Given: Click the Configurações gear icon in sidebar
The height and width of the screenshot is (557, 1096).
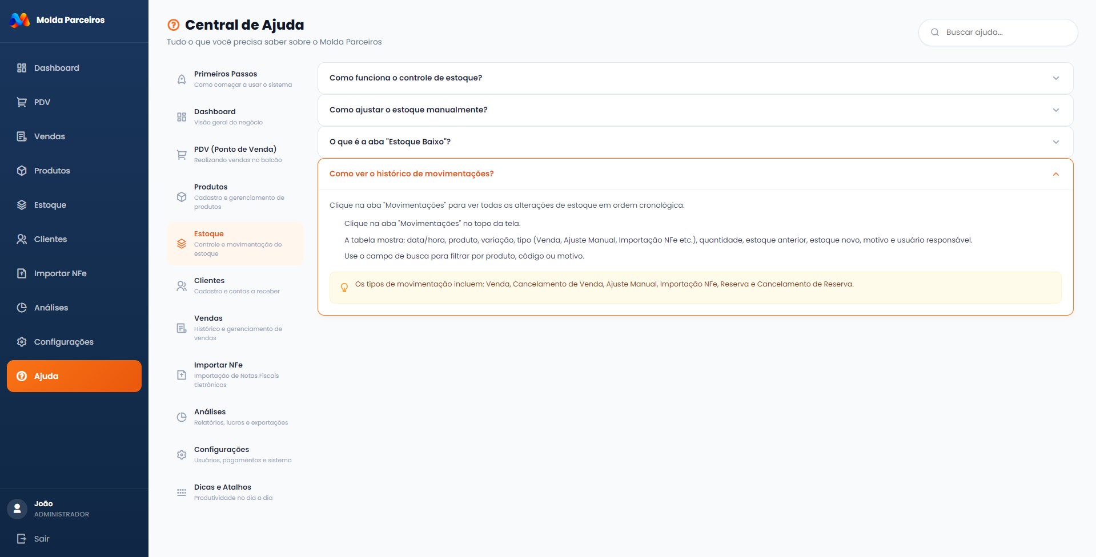Looking at the screenshot, I should 22,342.
